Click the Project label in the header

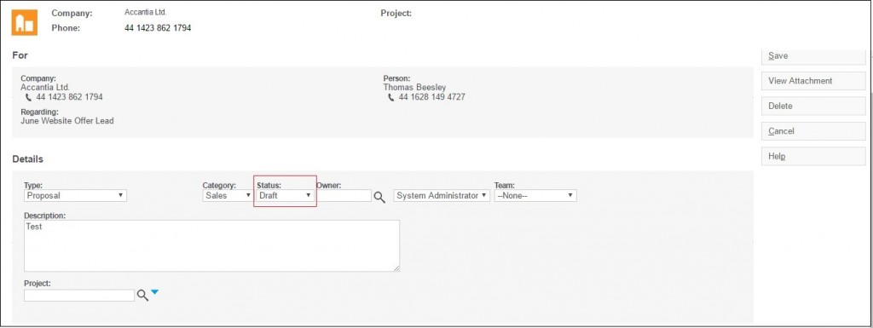coord(396,13)
